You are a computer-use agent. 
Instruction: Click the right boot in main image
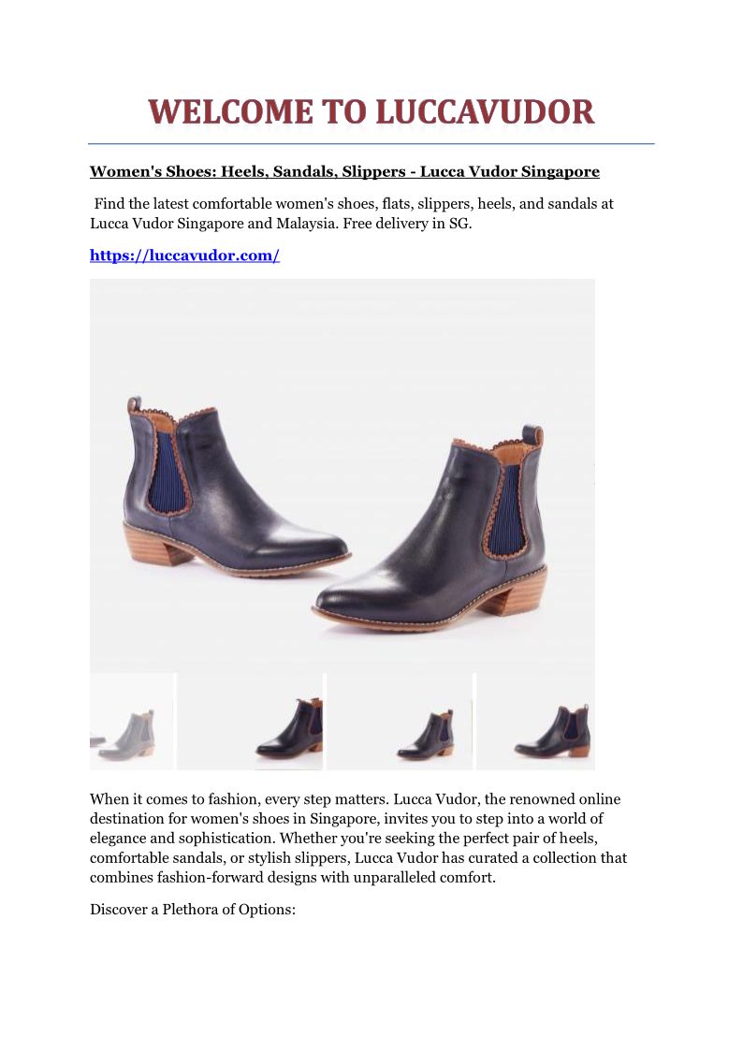(x=430, y=528)
